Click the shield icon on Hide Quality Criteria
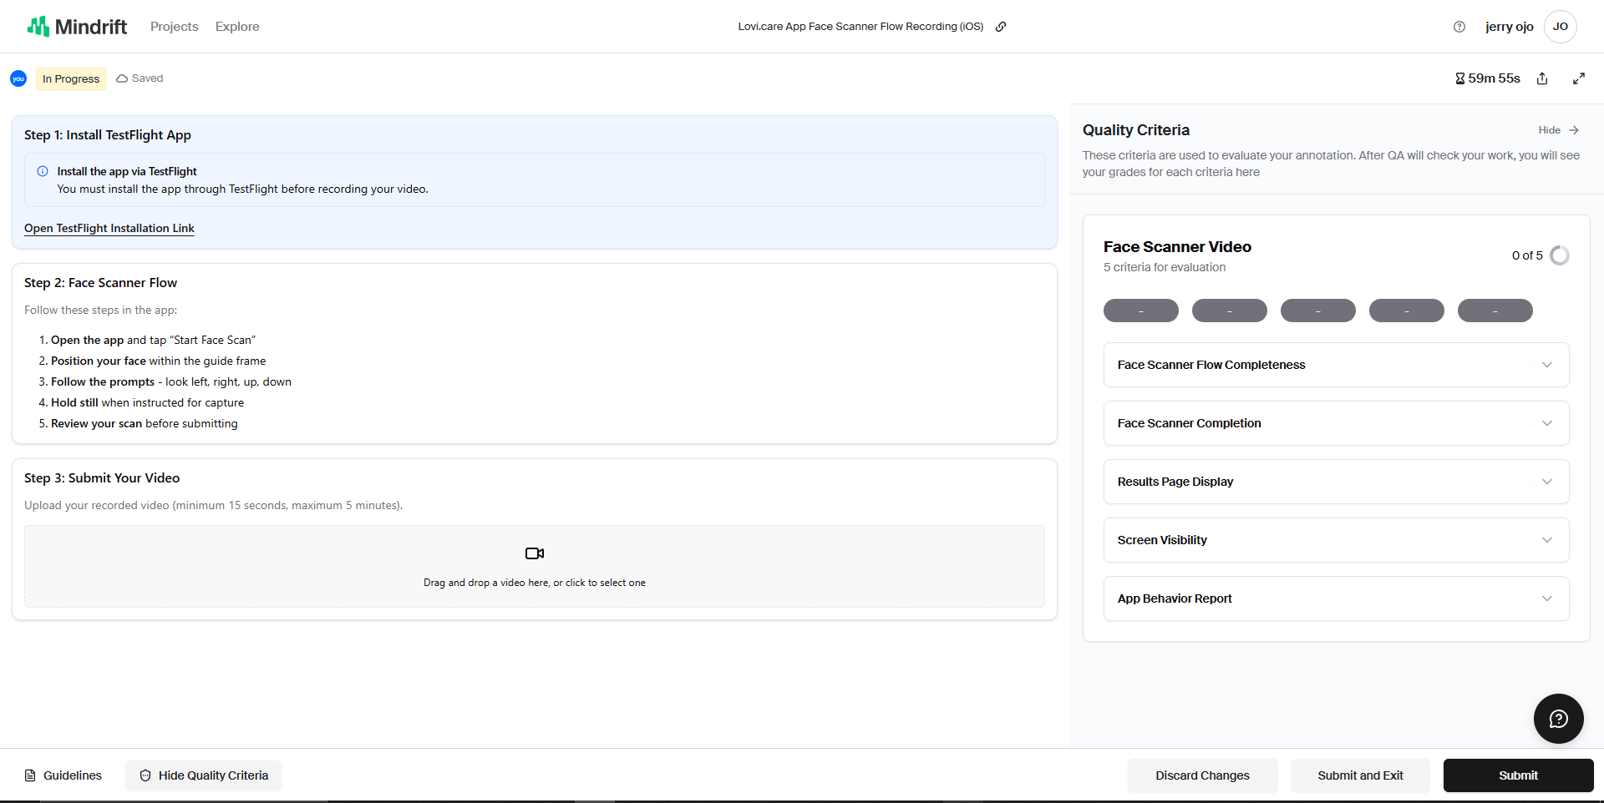 pyautogui.click(x=145, y=775)
